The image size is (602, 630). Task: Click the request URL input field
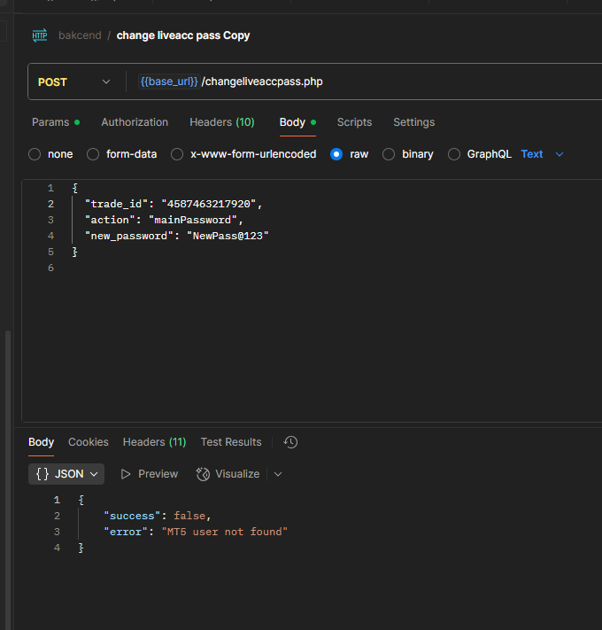coord(398,82)
